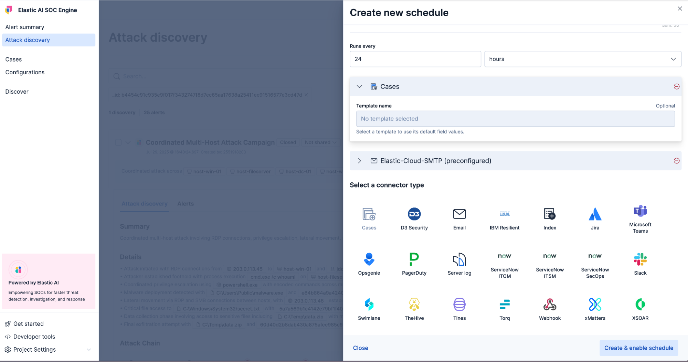
Task: Select the Cases connector type
Action: pos(369,219)
